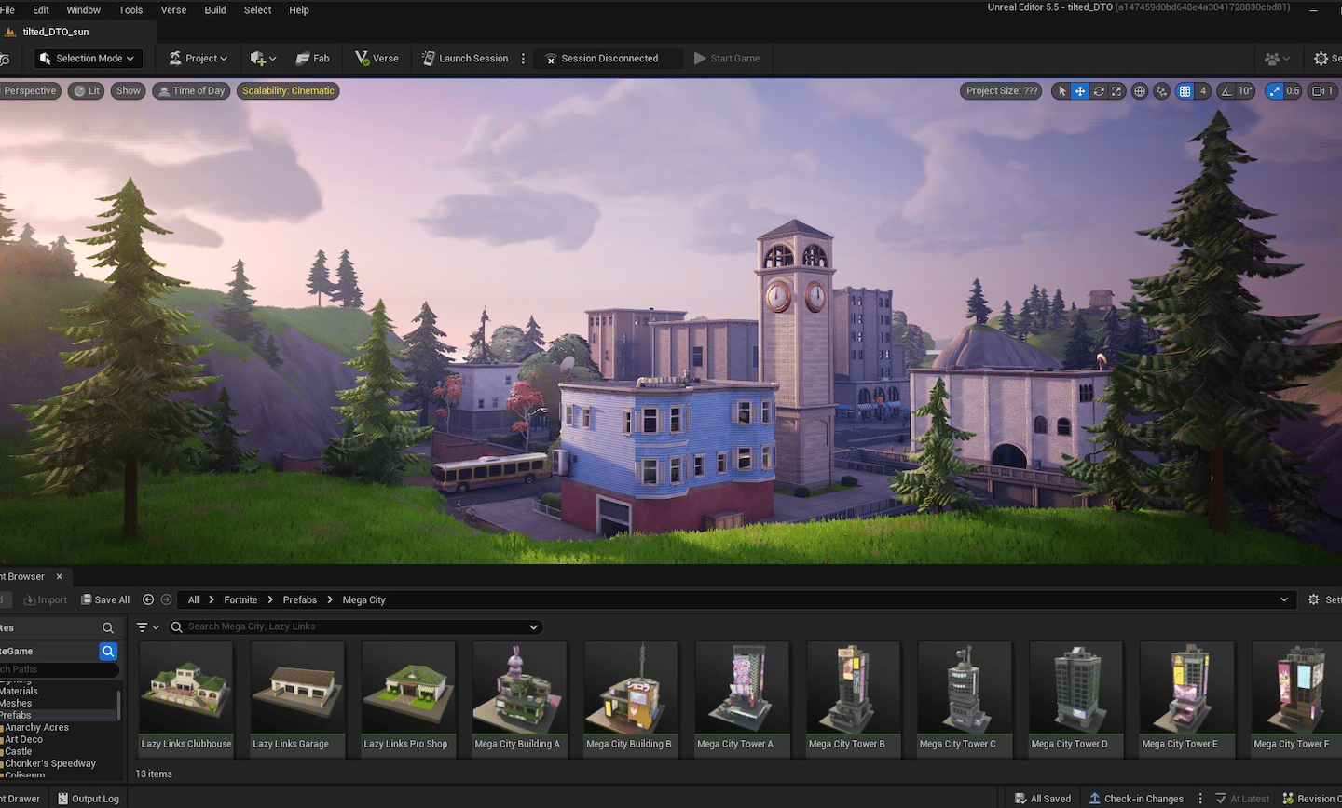Open the Edit menu
The width and height of the screenshot is (1342, 808).
tap(41, 10)
